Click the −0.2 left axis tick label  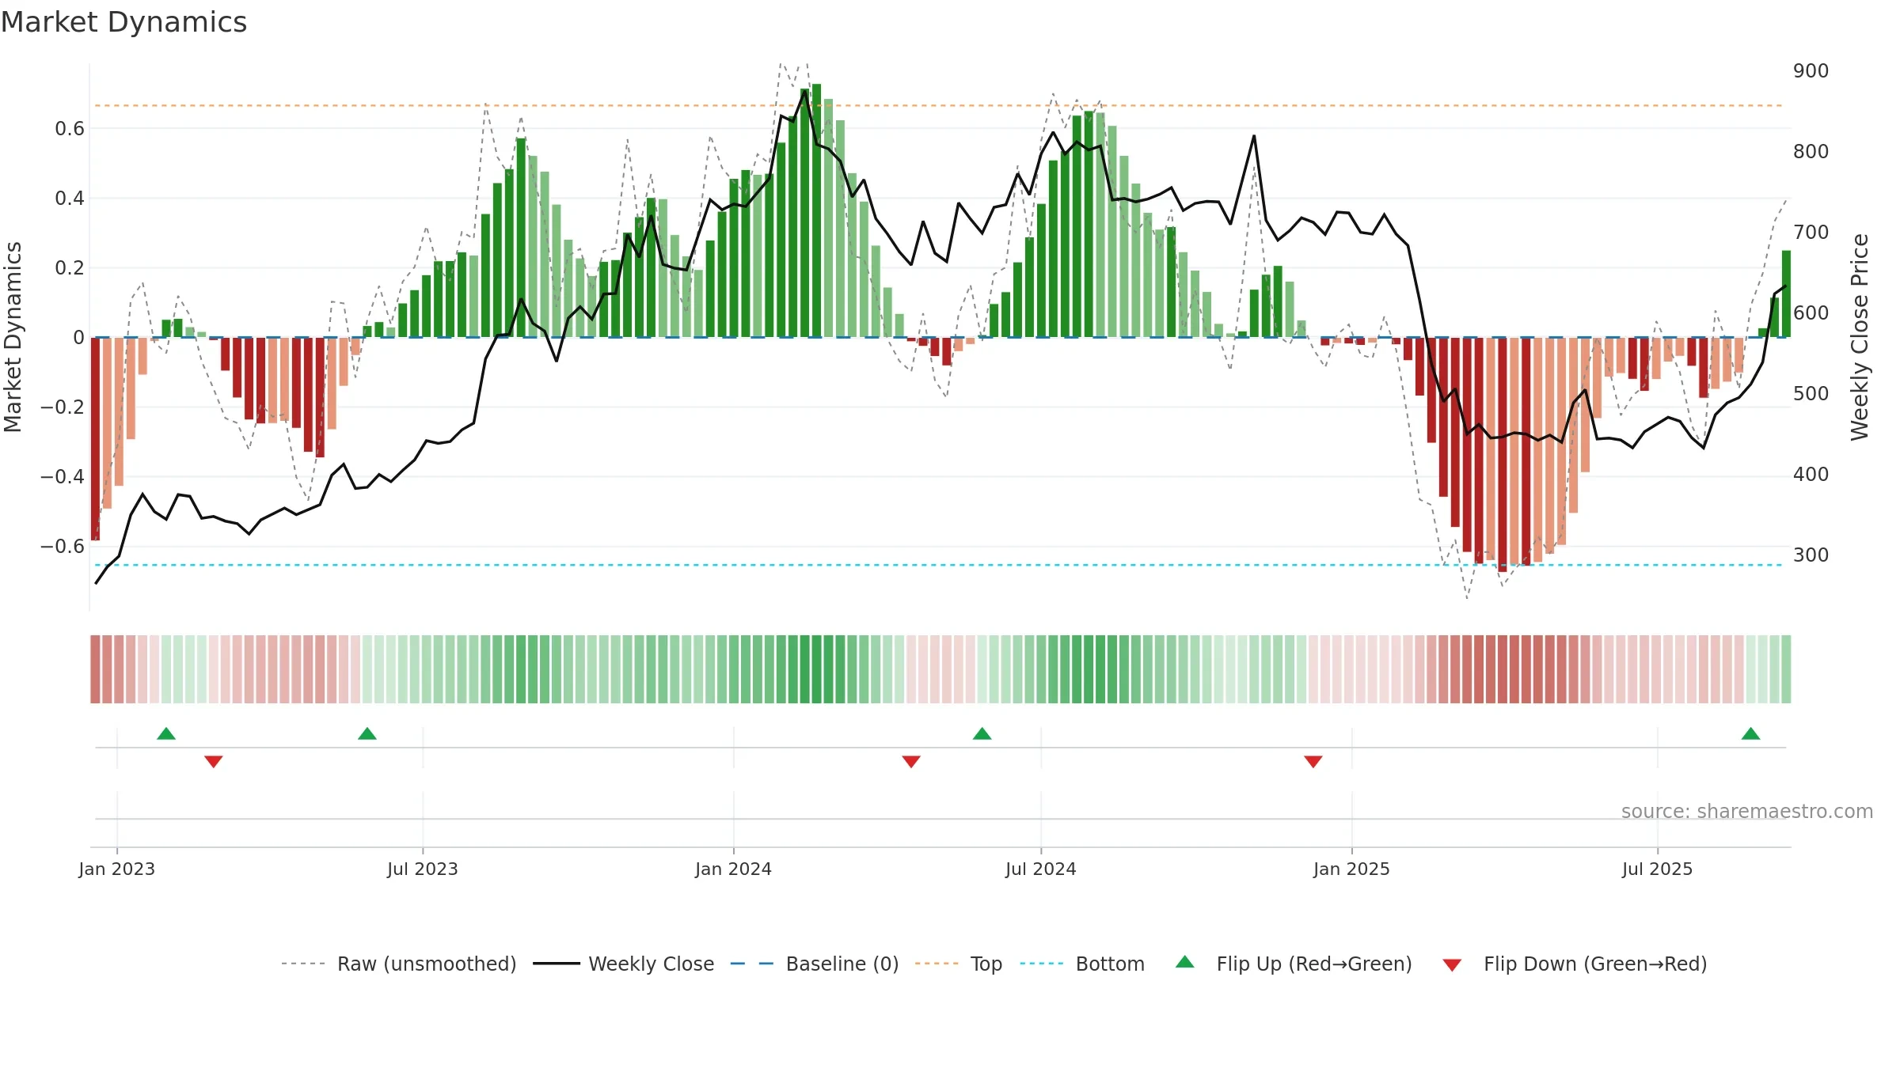coord(63,407)
